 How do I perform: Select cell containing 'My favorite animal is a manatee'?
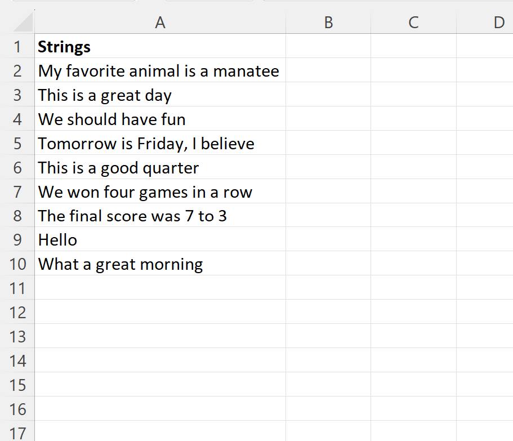(159, 71)
